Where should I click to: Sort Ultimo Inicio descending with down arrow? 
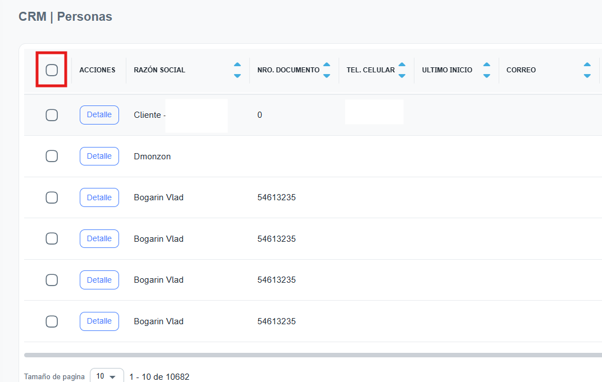click(487, 76)
